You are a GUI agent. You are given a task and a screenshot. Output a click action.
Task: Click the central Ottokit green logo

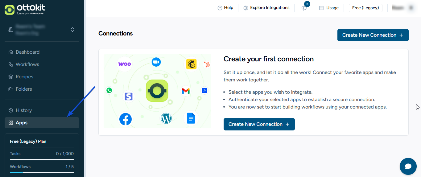pyautogui.click(x=157, y=91)
